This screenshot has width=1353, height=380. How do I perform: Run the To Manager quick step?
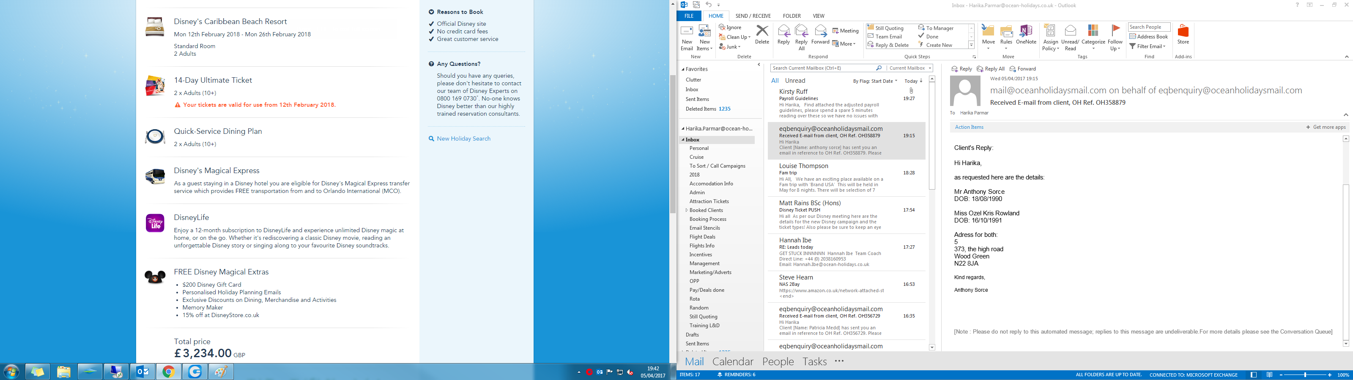(936, 28)
